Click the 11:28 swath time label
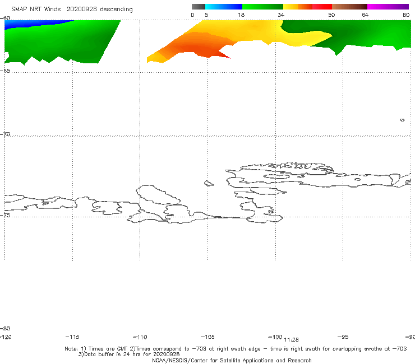Screen dimensions: 415x364 [291, 340]
